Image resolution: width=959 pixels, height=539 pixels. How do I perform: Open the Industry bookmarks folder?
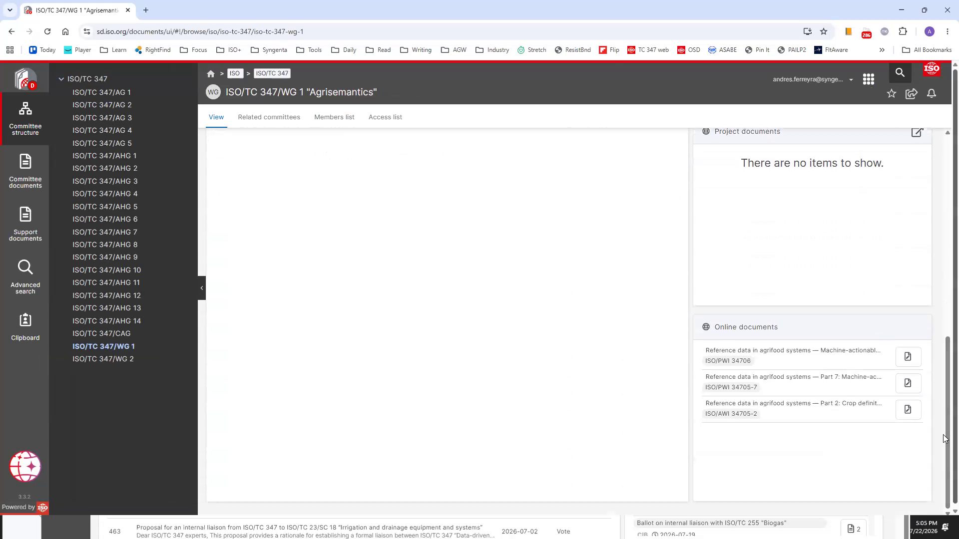pos(492,50)
